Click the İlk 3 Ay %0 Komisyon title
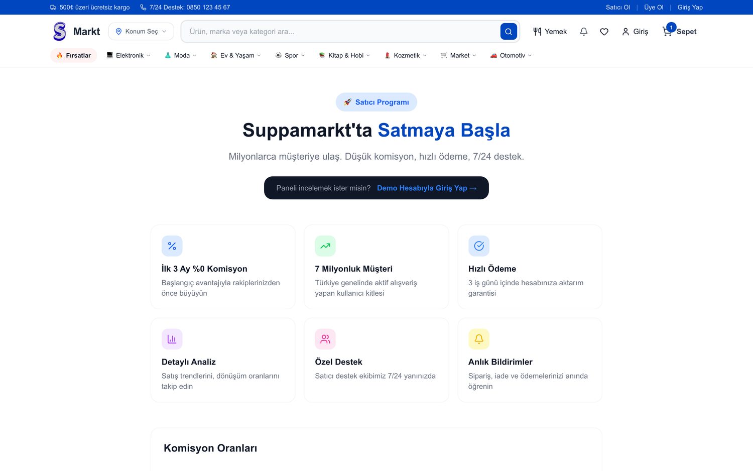The height and width of the screenshot is (471, 753). pyautogui.click(x=204, y=269)
